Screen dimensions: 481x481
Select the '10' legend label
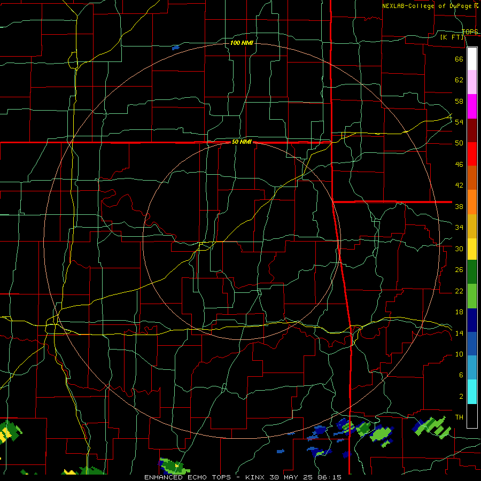pyautogui.click(x=459, y=354)
